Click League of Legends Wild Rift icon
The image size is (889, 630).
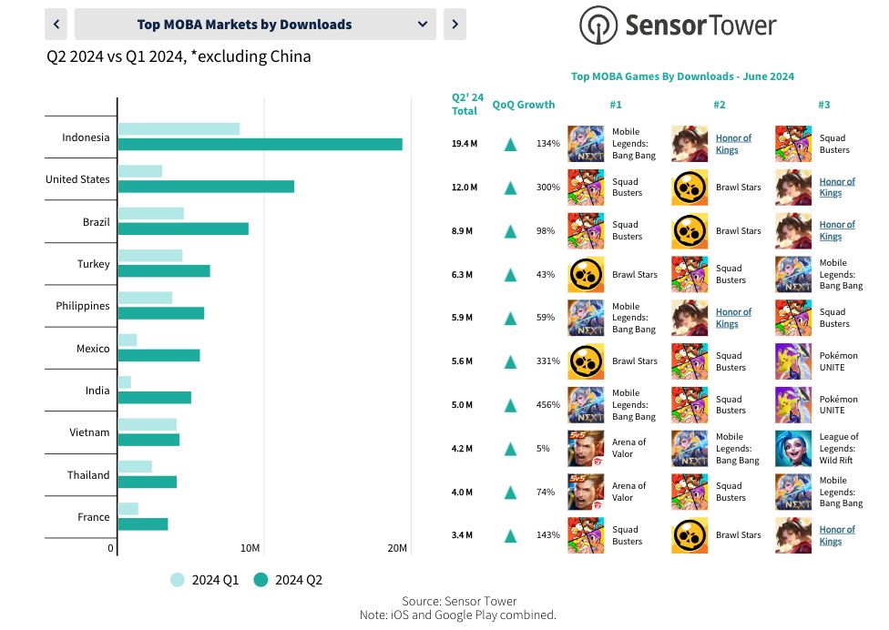pyautogui.click(x=793, y=449)
